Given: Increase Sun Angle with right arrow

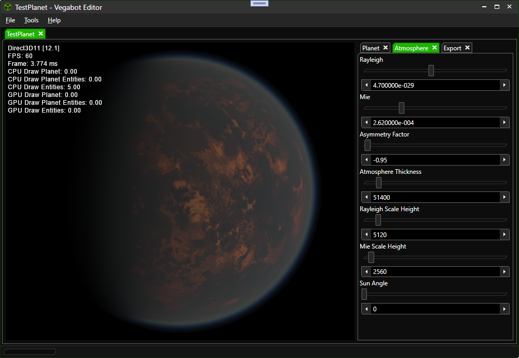Looking at the screenshot, I should coord(504,309).
